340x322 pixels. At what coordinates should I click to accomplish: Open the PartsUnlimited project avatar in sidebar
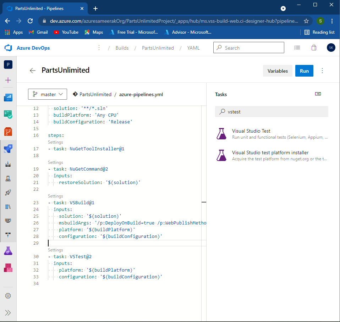(x=8, y=64)
